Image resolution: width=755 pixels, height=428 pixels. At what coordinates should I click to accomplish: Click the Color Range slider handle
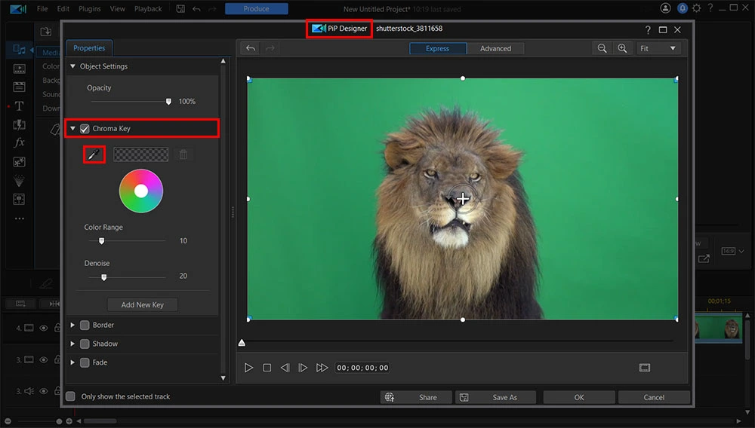coord(101,241)
